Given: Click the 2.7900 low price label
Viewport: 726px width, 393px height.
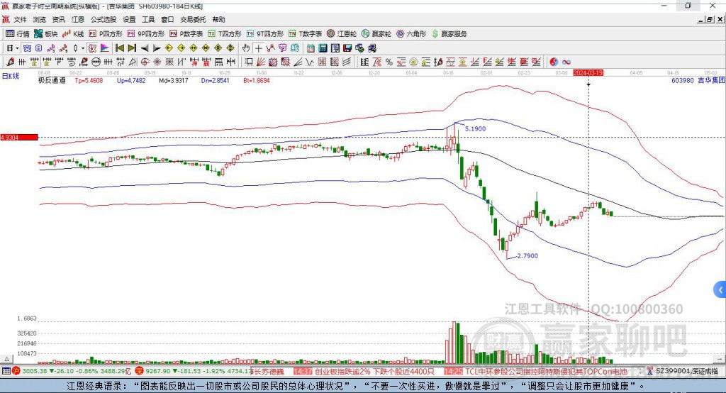Looking at the screenshot, I should (527, 256).
